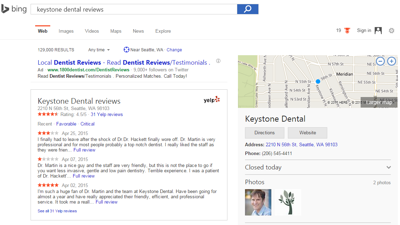
Task: Zoom in the map
Action: (391, 61)
